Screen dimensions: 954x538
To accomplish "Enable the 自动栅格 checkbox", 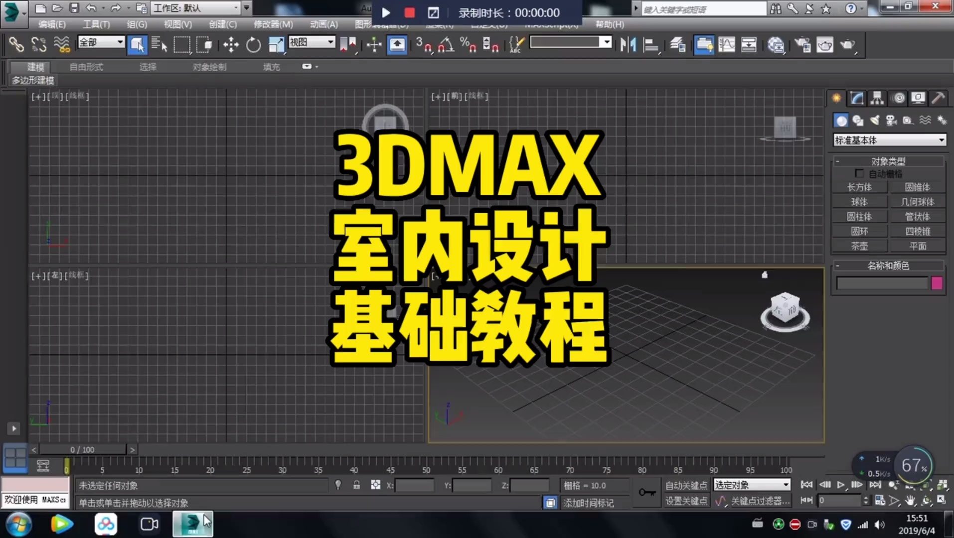I will coord(859,173).
